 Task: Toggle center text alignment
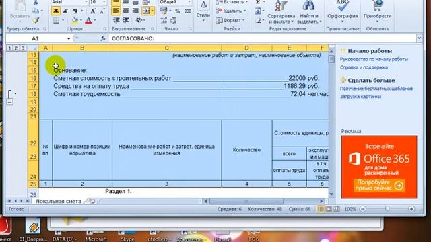tap(126, 11)
